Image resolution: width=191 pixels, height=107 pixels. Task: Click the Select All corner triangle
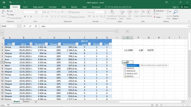[3, 37]
